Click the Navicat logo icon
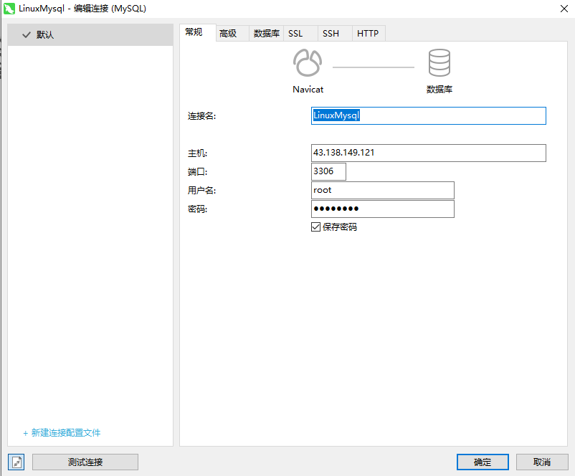The height and width of the screenshot is (476, 575). (308, 62)
